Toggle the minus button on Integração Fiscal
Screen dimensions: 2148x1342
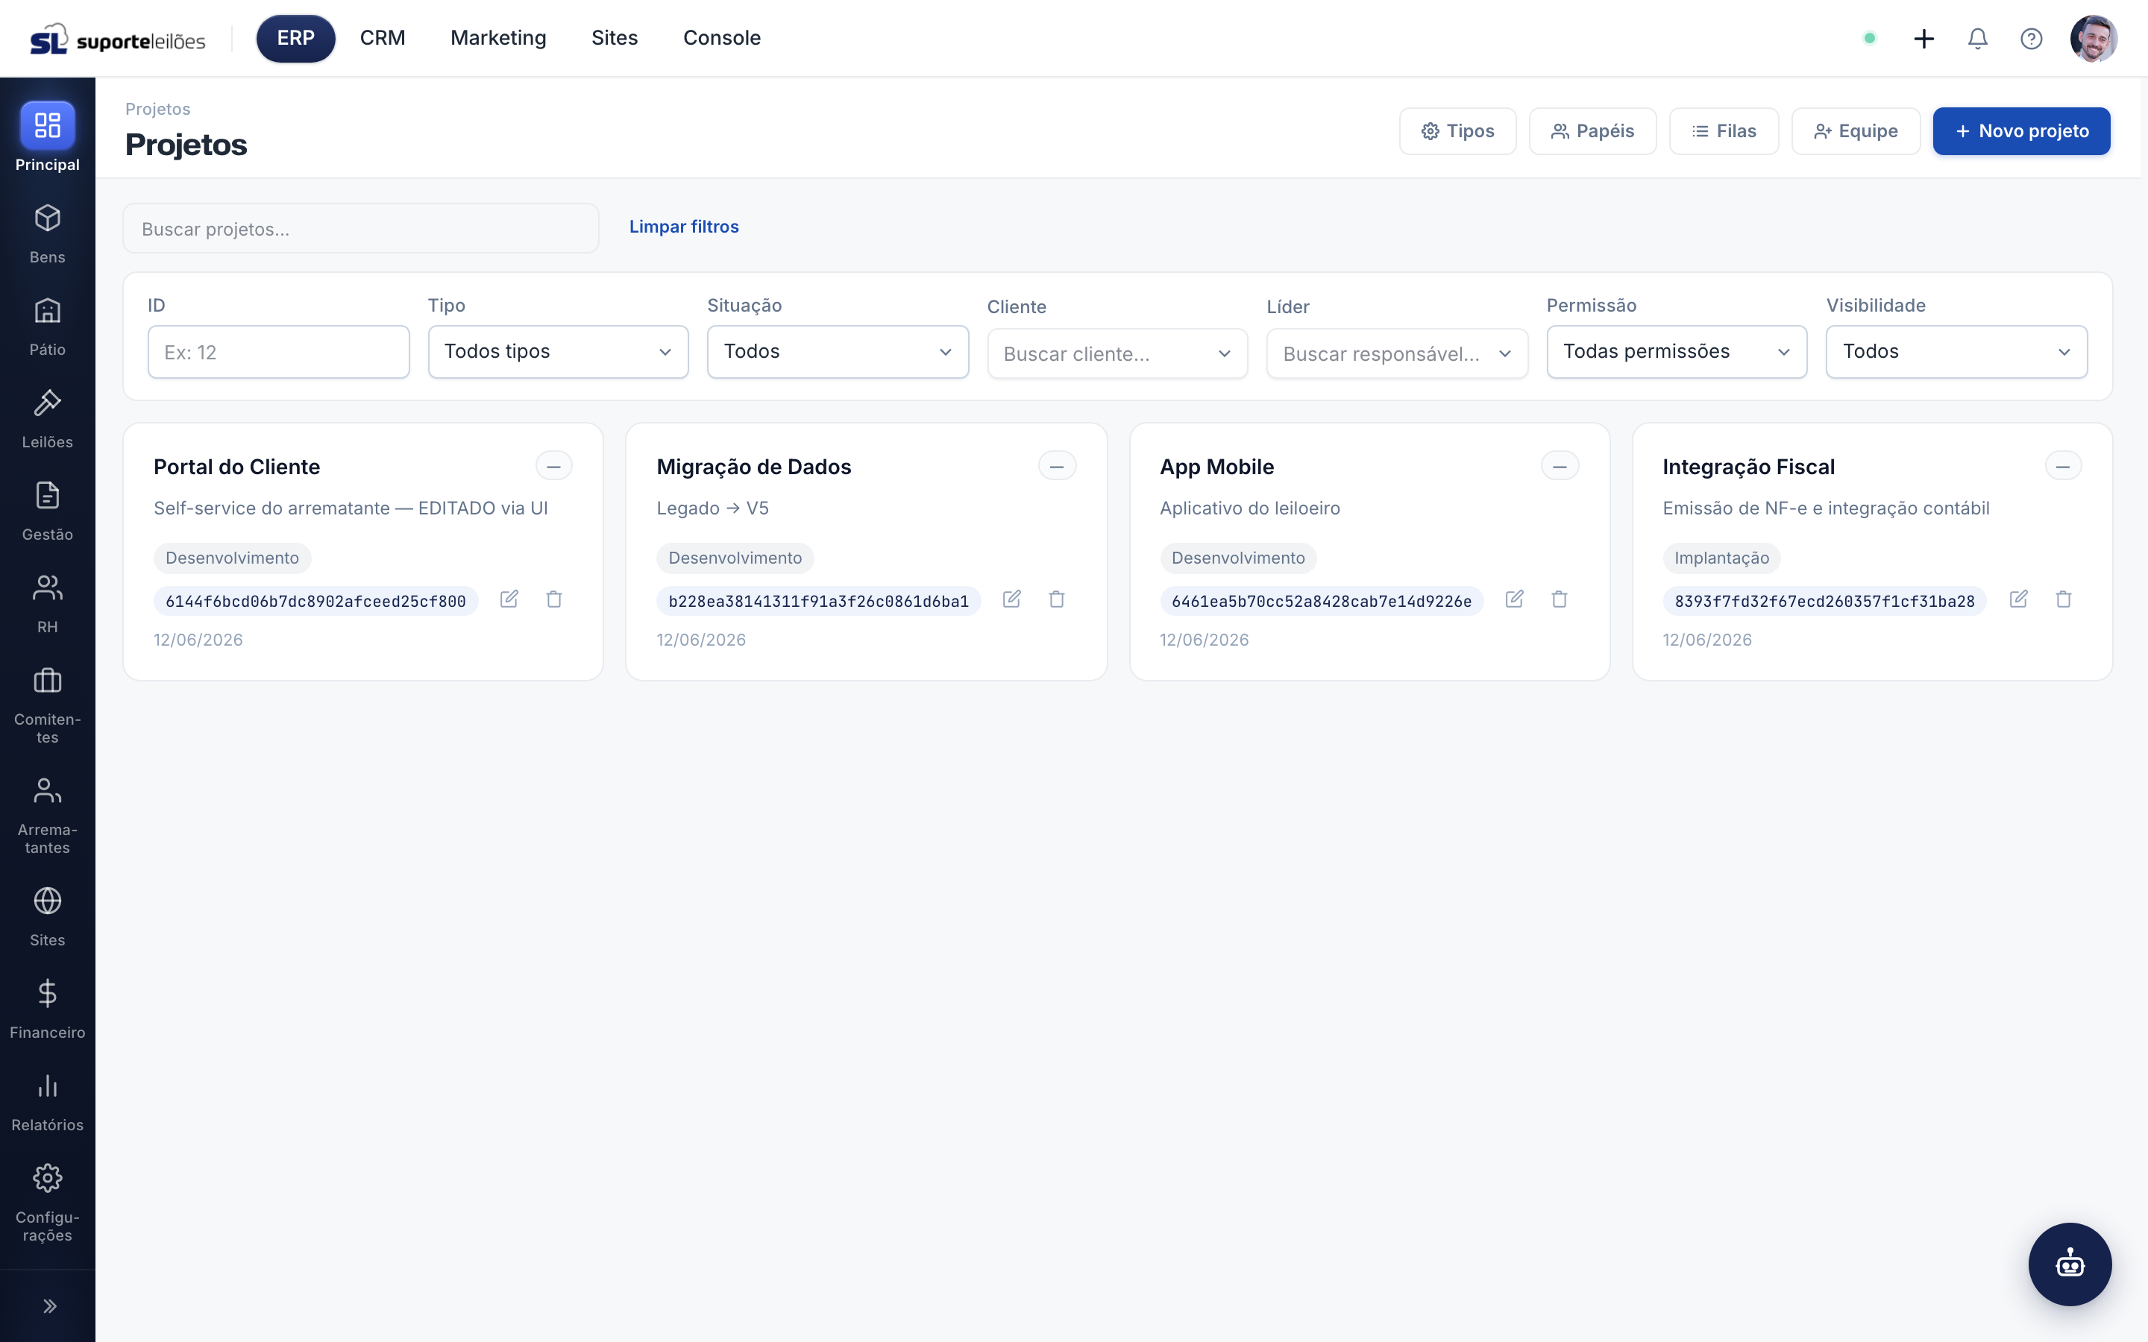[x=2063, y=466]
